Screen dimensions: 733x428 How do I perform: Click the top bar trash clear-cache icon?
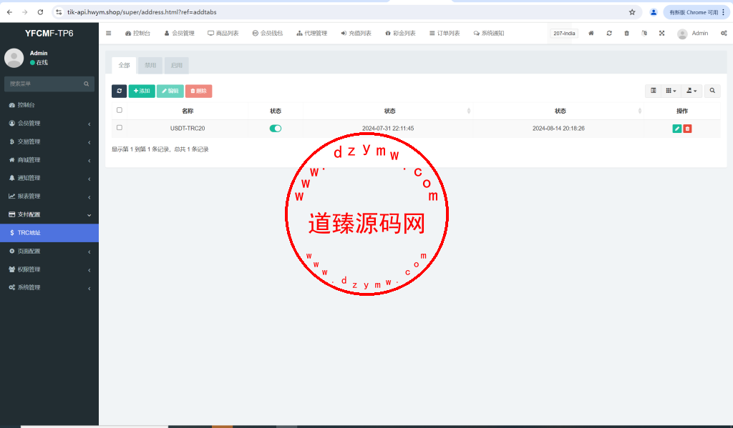point(627,33)
